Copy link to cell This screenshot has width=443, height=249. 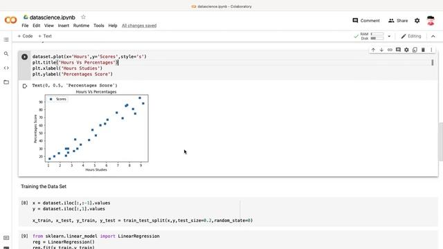[390, 50]
